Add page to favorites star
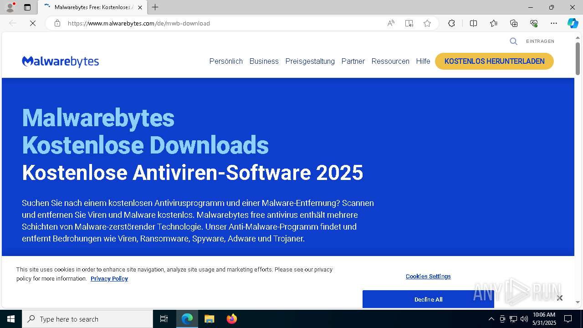 point(427,23)
